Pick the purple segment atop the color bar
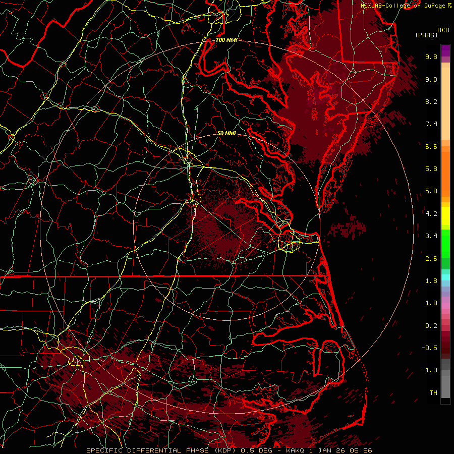 [445, 50]
